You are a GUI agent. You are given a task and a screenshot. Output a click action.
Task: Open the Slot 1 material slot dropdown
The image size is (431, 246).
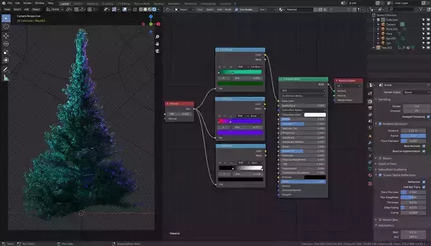coord(267,10)
